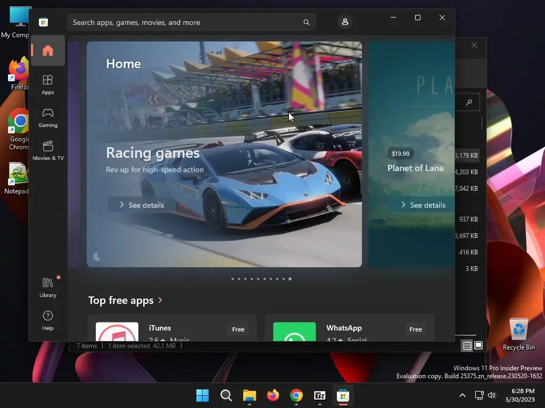
Task: Open the Recycle Bin desktop icon
Action: click(x=518, y=334)
